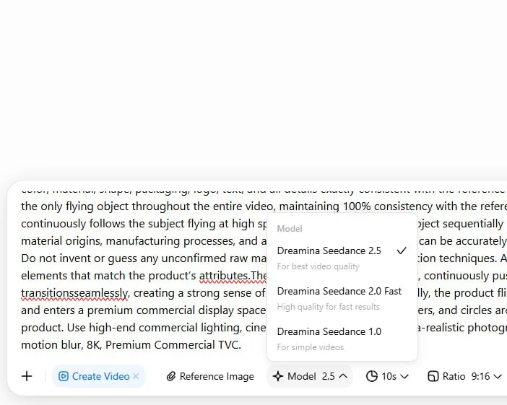The height and width of the screenshot is (405, 507).
Task: Remove the Create Video tag with its X
Action: coord(136,376)
